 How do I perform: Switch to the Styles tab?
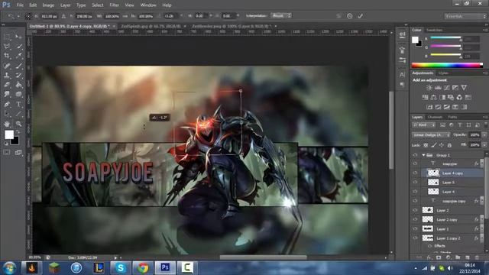point(443,73)
